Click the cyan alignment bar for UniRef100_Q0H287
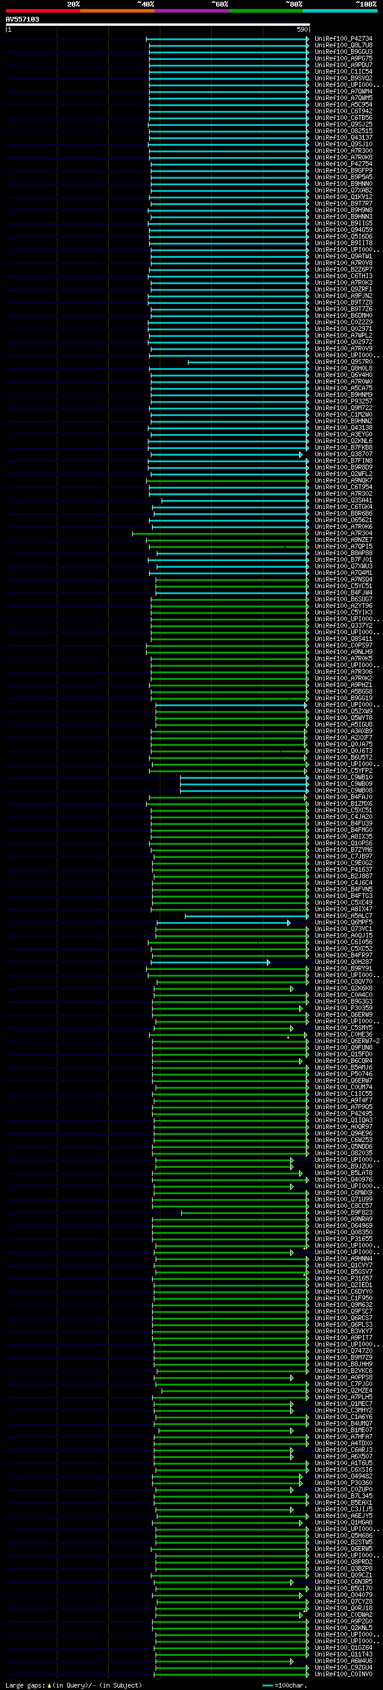Screen dimensions: 383x1690 (x=210, y=962)
